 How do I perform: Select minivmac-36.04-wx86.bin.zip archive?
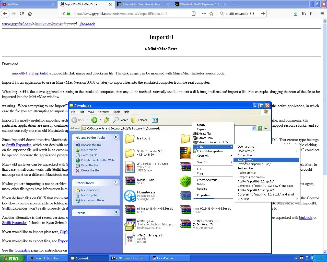pos(130,210)
